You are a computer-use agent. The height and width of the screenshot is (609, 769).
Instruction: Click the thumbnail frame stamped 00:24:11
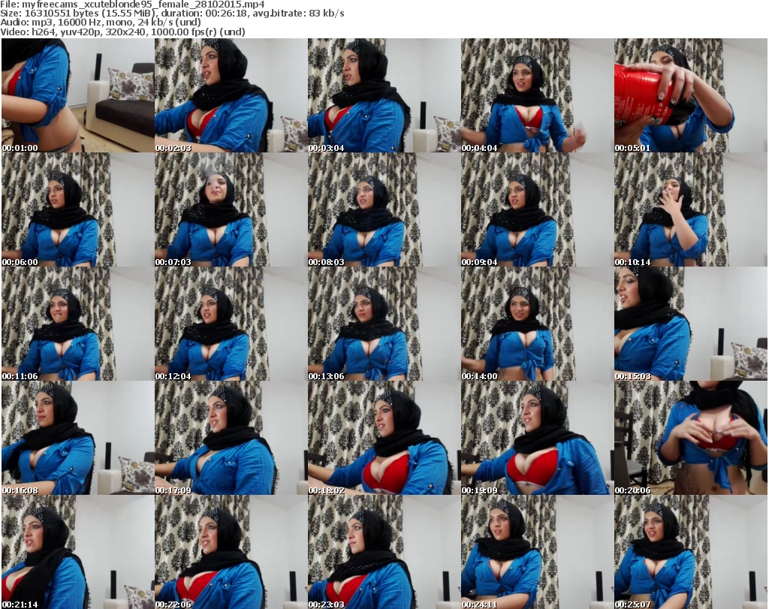537,552
